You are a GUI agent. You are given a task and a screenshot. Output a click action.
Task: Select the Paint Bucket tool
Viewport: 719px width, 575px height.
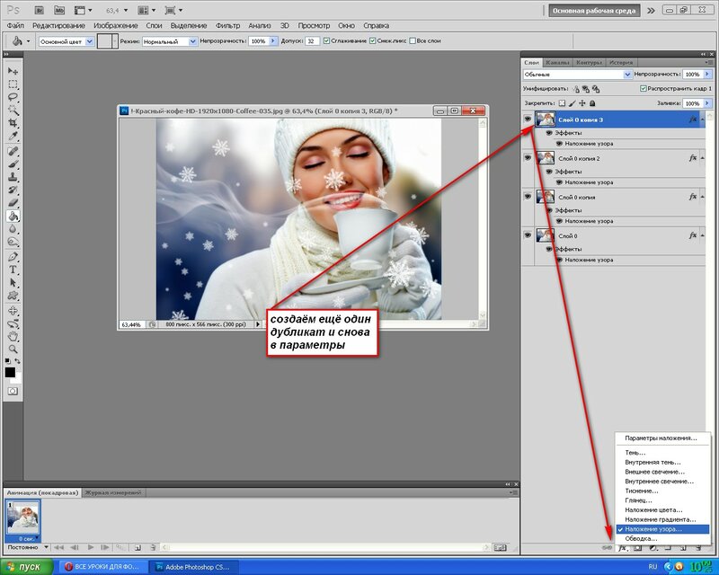(13, 216)
